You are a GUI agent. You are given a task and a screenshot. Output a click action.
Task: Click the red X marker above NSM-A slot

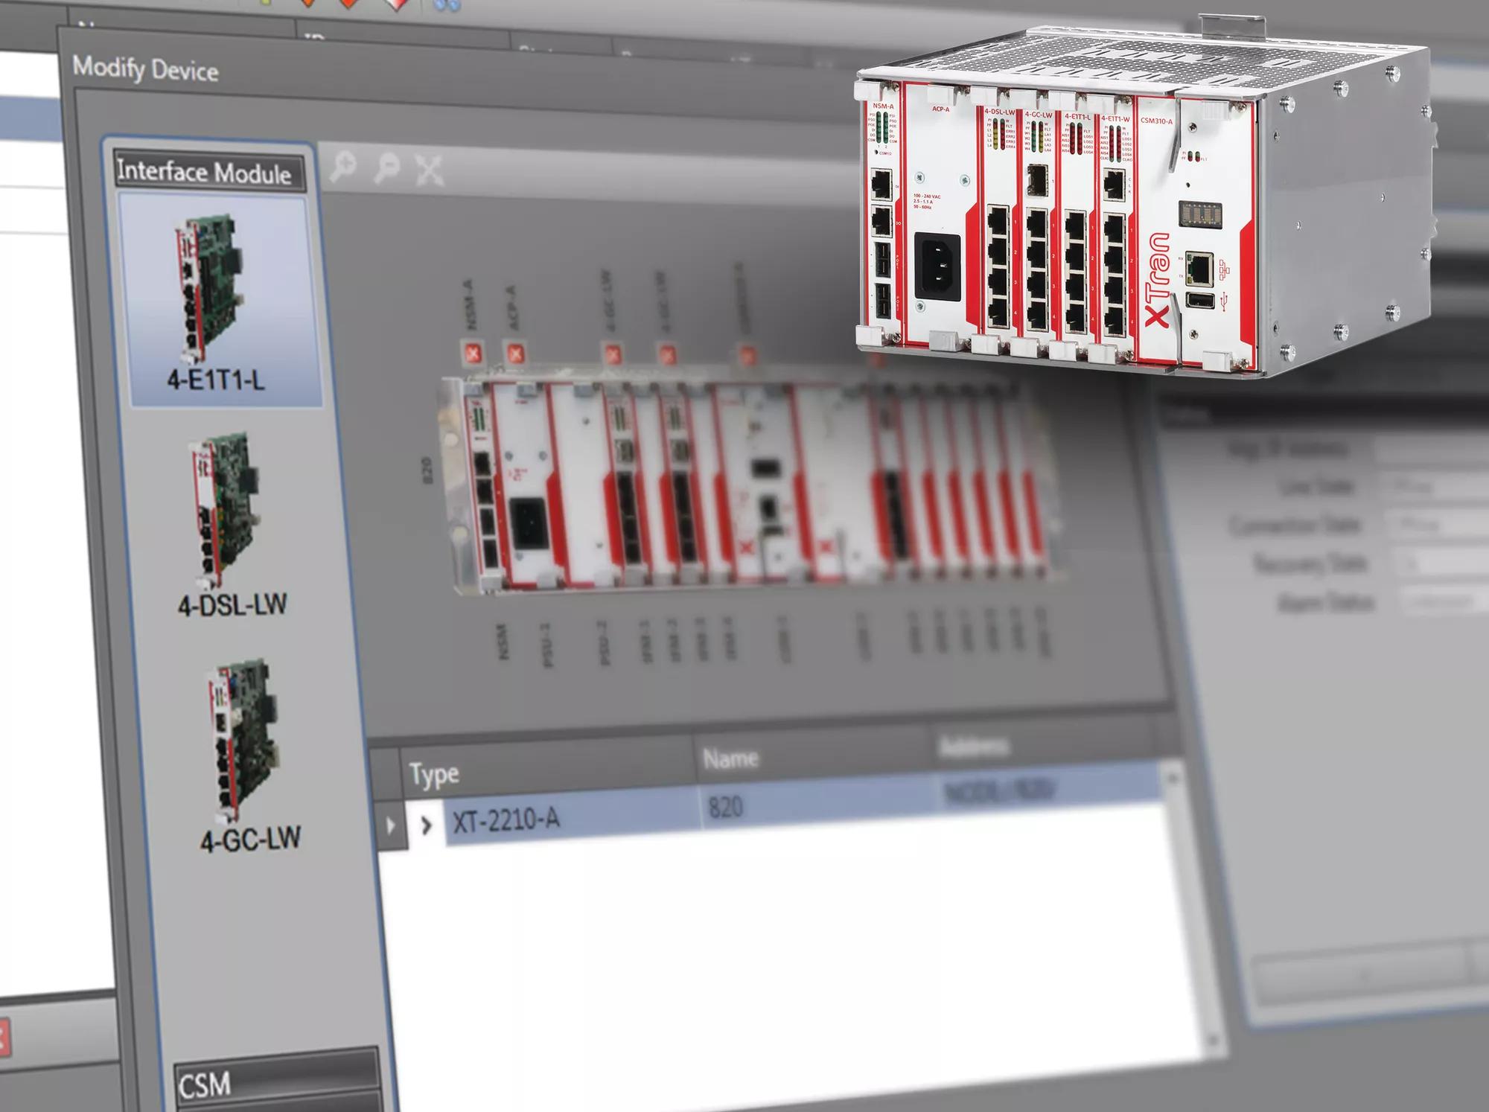pyautogui.click(x=472, y=353)
